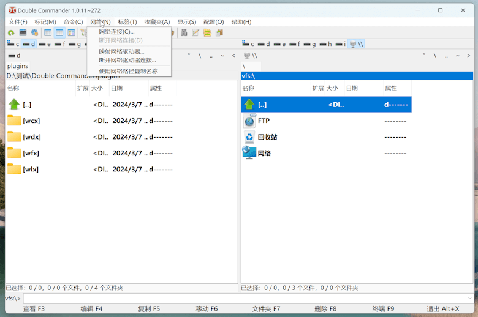Sort right panel by 名称 column header
Image resolution: width=478 pixels, height=317 pixels.
coord(276,88)
